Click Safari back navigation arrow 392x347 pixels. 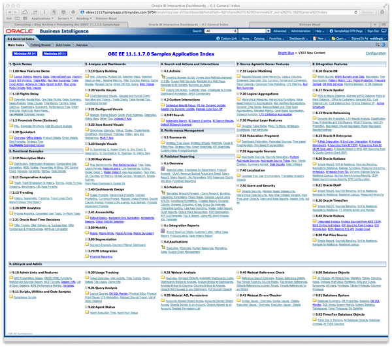tap(10, 12)
